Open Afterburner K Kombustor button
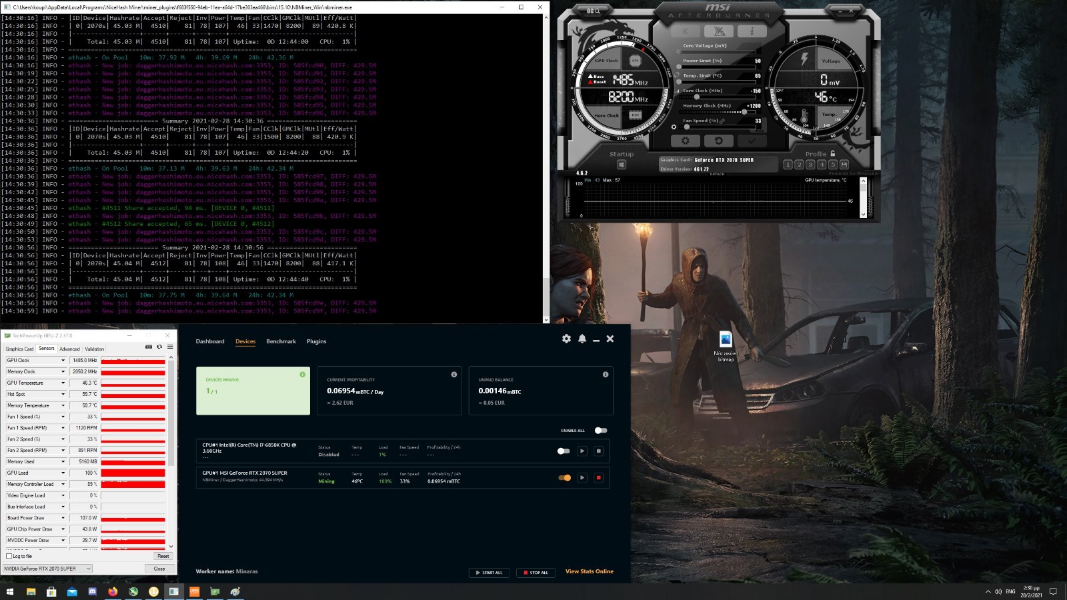 pos(686,31)
